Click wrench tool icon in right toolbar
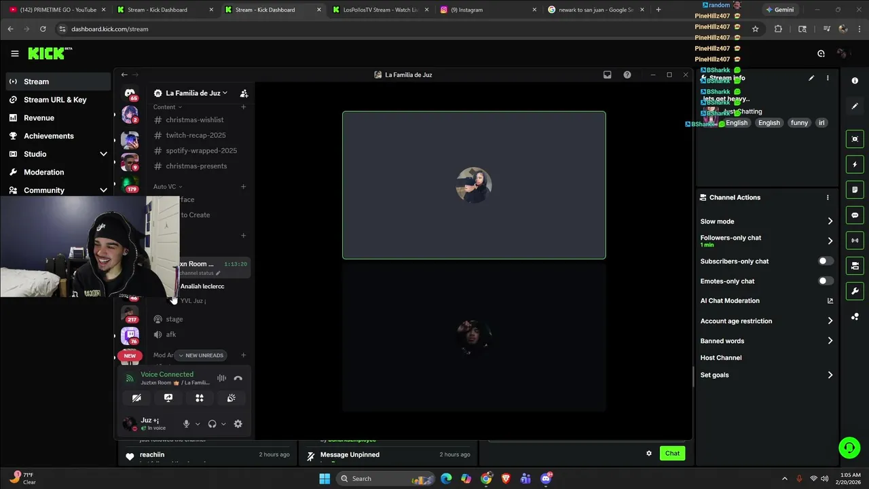The width and height of the screenshot is (869, 489). [855, 291]
